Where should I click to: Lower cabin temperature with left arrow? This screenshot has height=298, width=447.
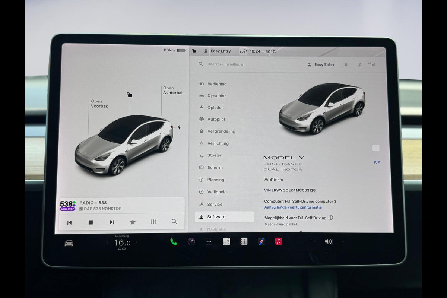pyautogui.click(x=108, y=243)
